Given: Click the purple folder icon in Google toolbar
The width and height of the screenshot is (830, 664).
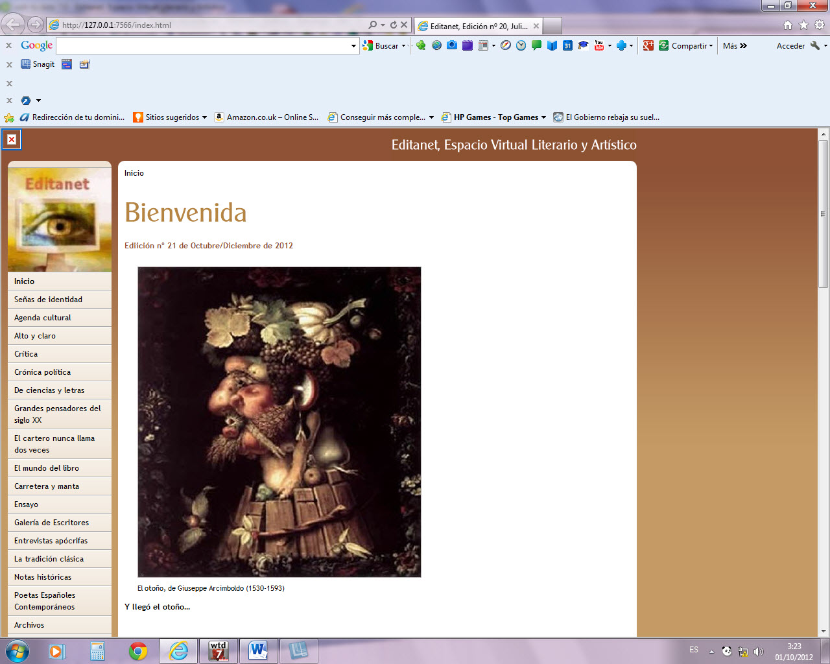Looking at the screenshot, I should click(468, 45).
